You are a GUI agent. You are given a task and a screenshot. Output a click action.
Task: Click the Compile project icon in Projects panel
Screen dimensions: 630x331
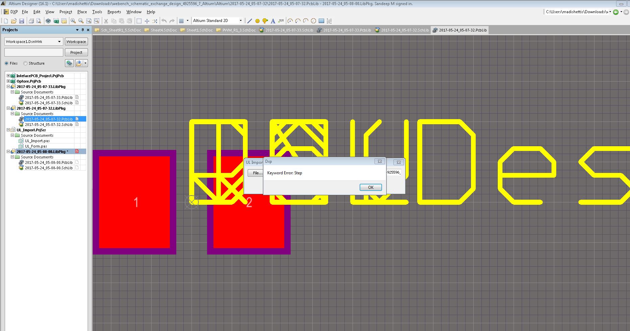coord(69,63)
